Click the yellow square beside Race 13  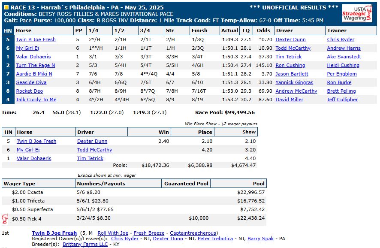[x=6, y=7]
